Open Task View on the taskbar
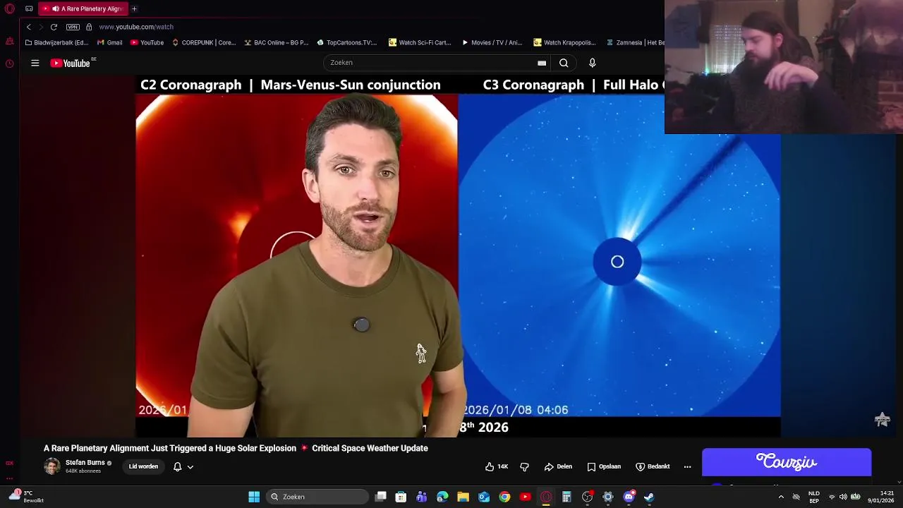 click(380, 497)
